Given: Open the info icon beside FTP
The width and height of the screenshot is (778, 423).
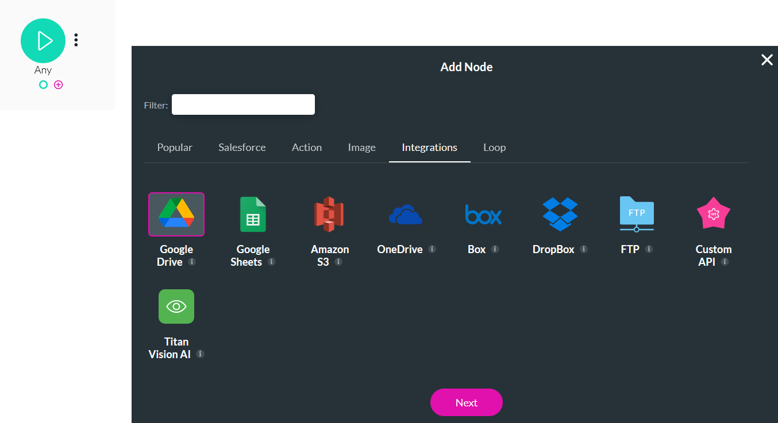Looking at the screenshot, I should (649, 249).
